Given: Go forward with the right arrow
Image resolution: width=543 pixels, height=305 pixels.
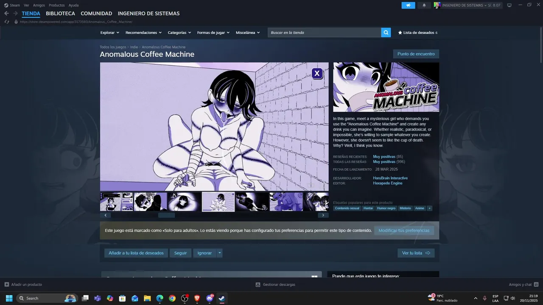Looking at the screenshot, I should [x=15, y=14].
